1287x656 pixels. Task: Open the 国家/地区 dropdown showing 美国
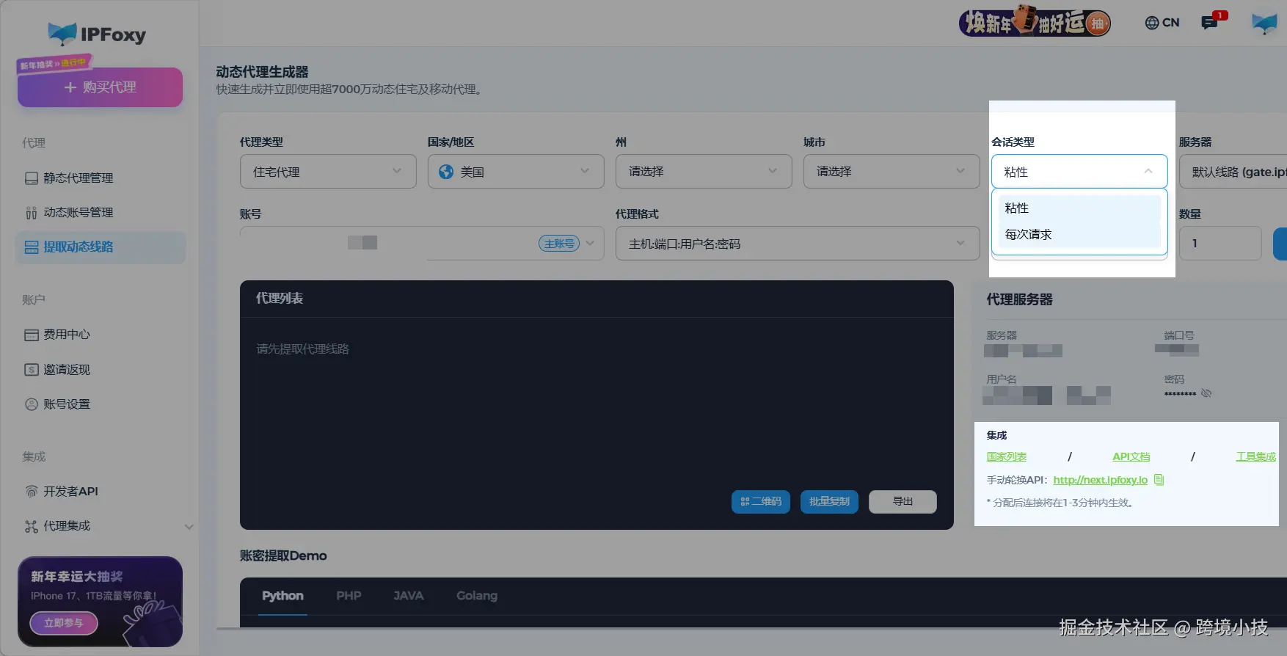point(516,172)
